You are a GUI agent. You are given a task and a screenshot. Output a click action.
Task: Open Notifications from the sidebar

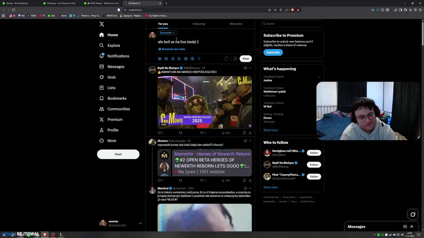[114, 56]
